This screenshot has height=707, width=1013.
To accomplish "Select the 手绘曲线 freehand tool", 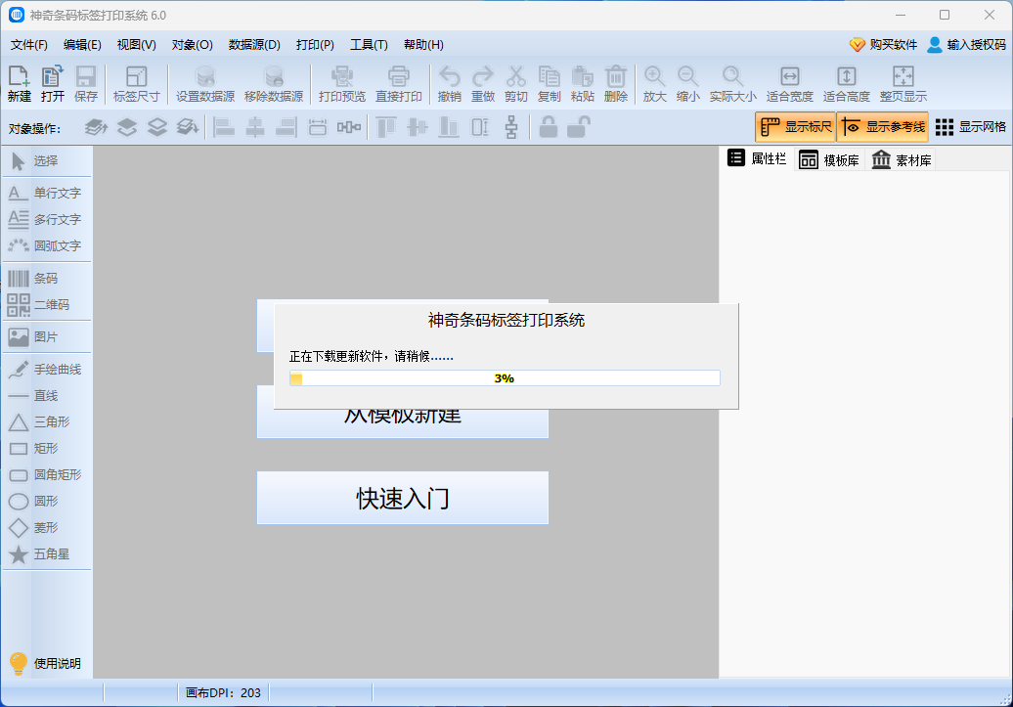I will pos(47,369).
